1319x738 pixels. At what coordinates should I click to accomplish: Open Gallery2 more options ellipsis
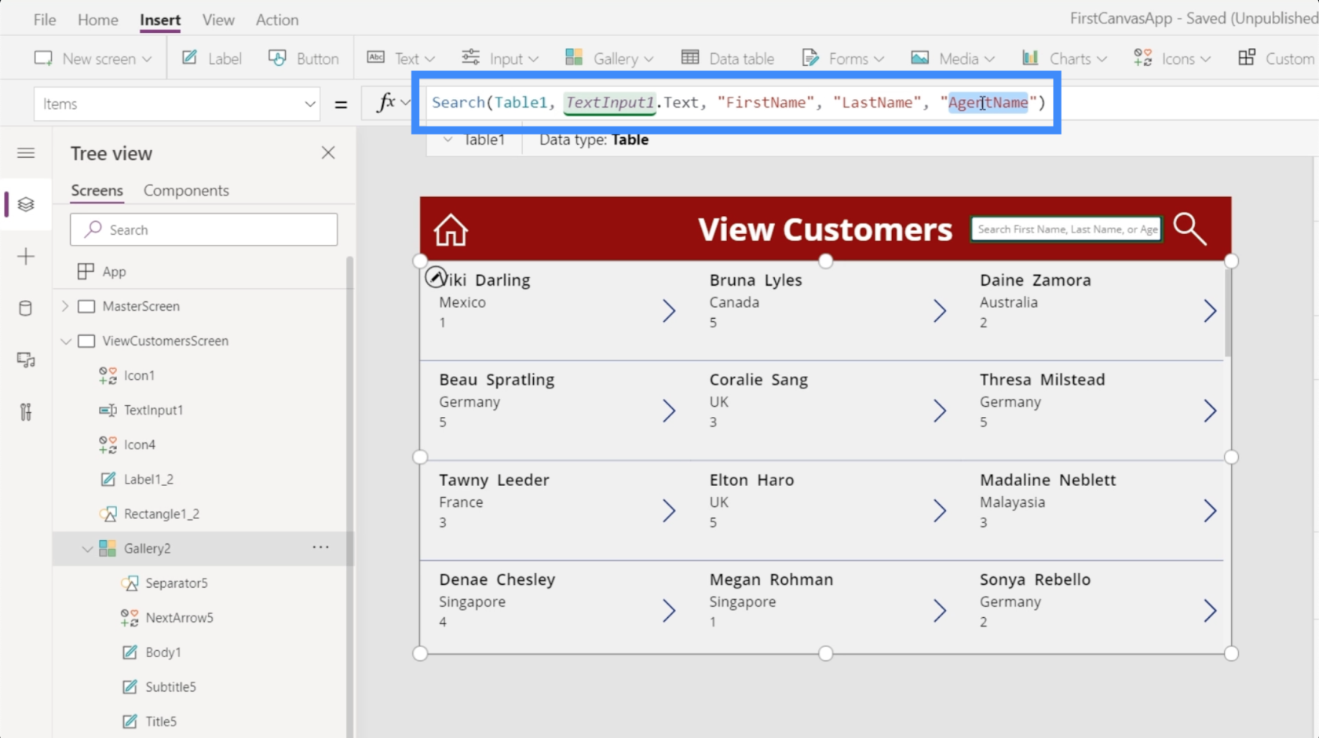coord(320,547)
